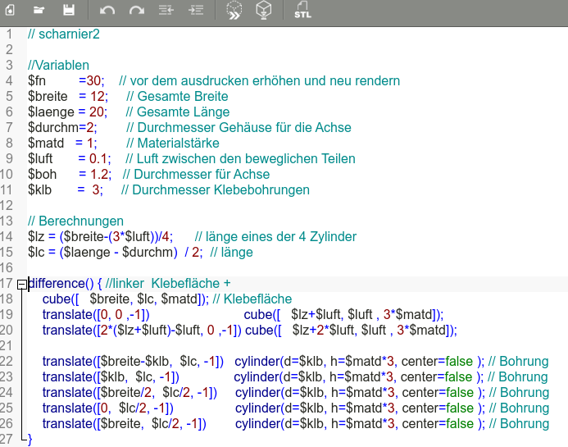
Task: Click '// Bohrung' comment on line 26
Action: point(519,424)
